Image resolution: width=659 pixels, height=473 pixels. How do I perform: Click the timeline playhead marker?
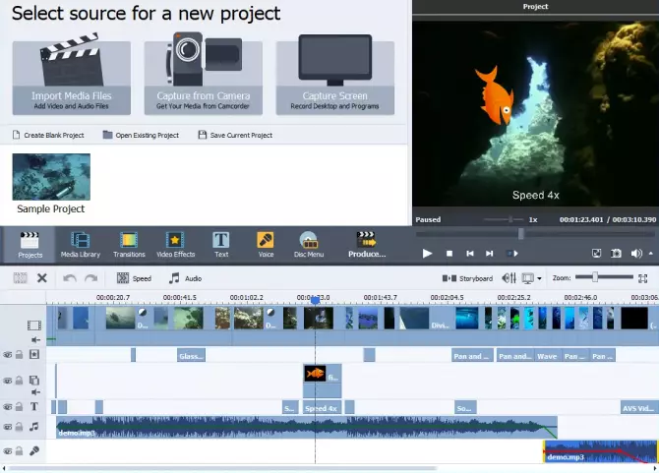click(315, 300)
